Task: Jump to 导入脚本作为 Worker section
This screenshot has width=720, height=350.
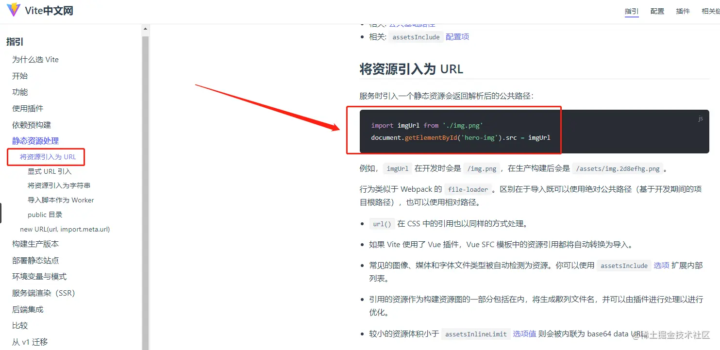Action: (x=61, y=200)
